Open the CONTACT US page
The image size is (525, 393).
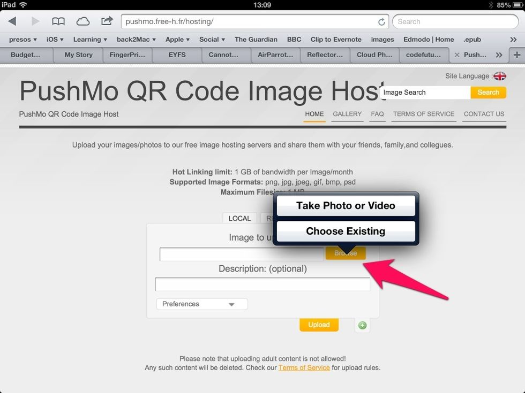pos(484,114)
